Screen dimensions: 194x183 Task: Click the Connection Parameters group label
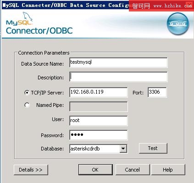(44, 53)
